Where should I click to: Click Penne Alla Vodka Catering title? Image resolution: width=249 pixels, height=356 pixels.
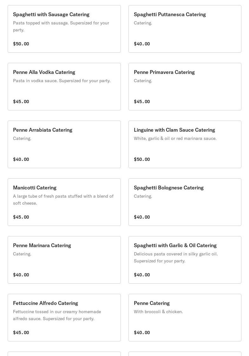(44, 72)
